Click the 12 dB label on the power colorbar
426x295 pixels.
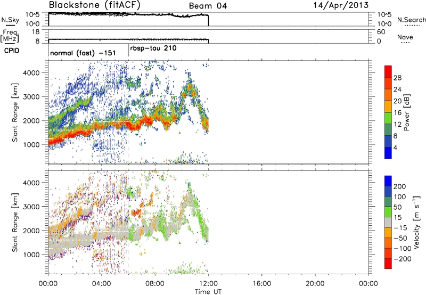[397, 125]
